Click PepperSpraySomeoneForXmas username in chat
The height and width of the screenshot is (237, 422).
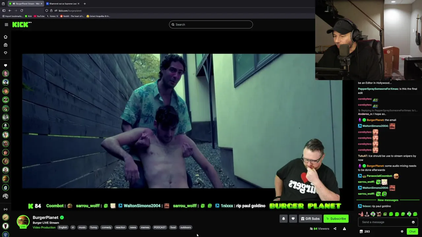tap(378, 89)
